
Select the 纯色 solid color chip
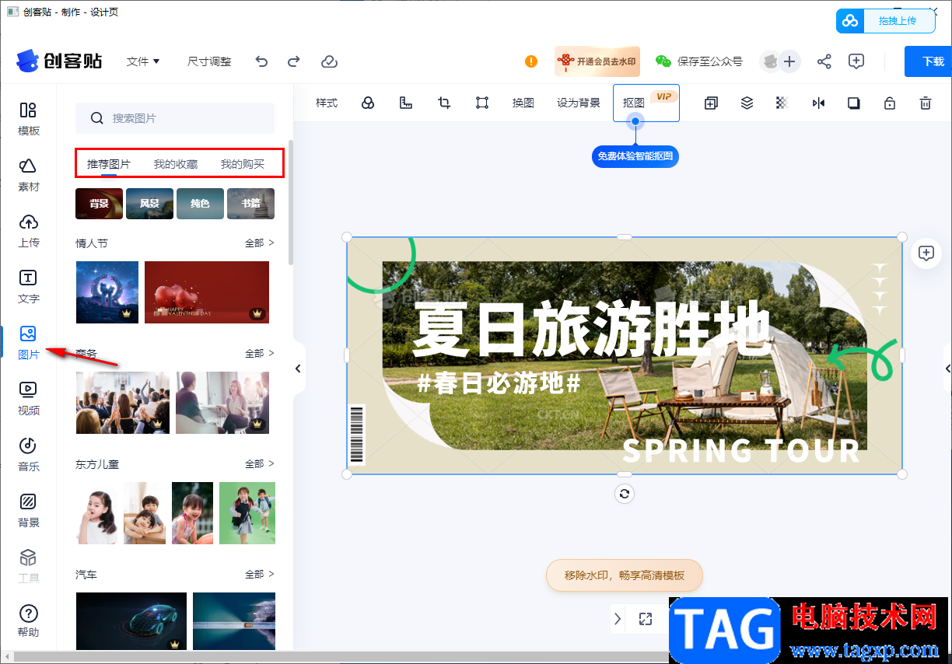click(200, 204)
